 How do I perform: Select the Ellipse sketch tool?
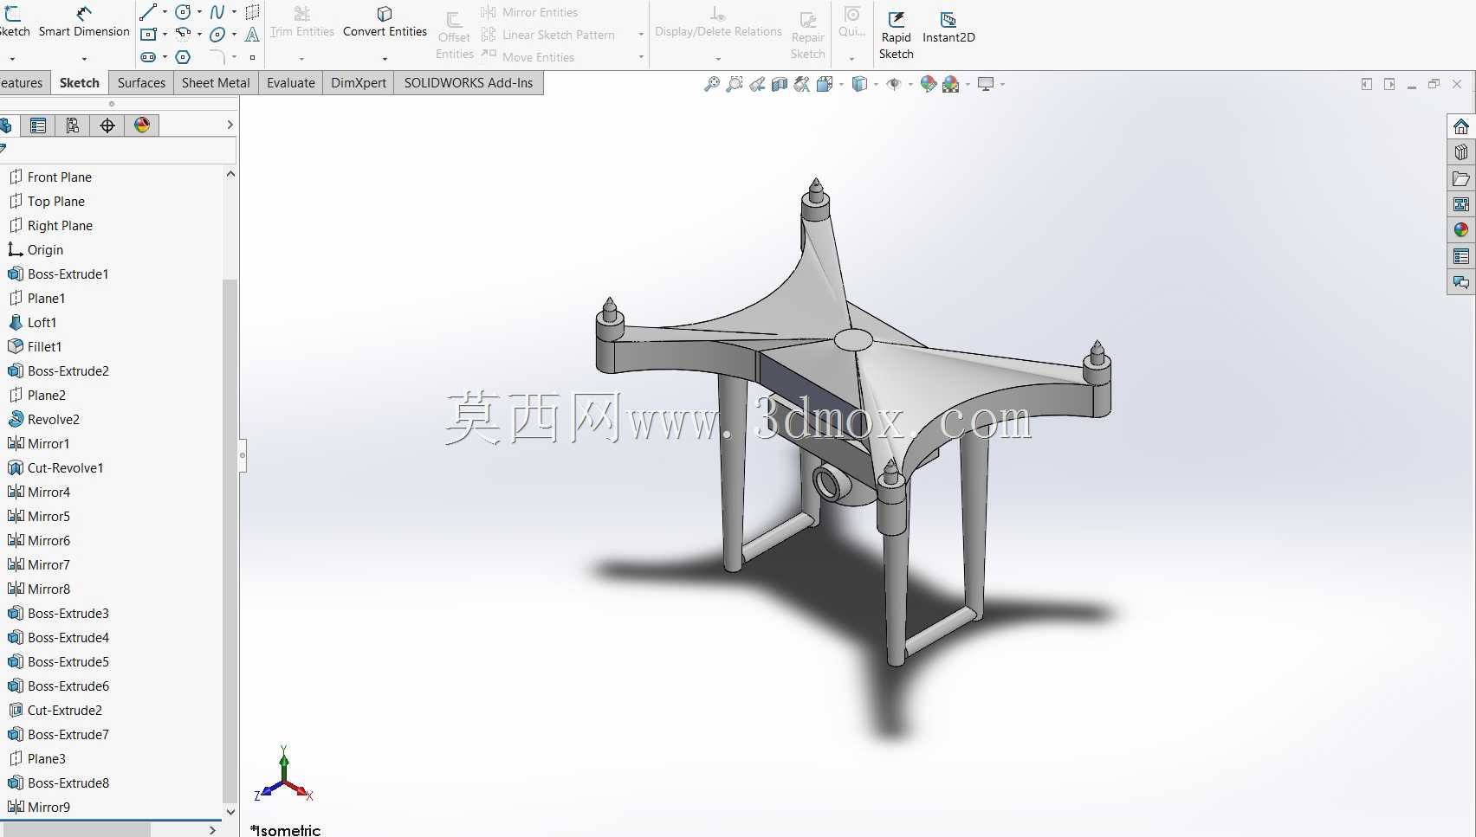(x=217, y=35)
